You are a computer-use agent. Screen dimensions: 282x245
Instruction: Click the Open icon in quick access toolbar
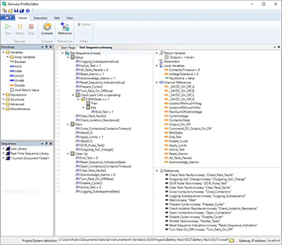[10, 11]
